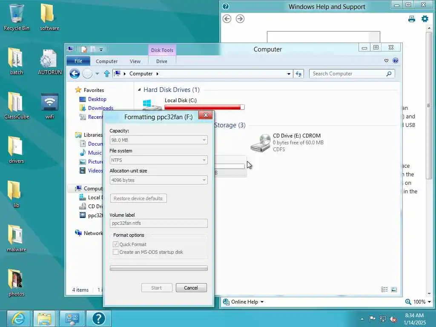Click the Help and Support taskbar button

click(x=99, y=318)
